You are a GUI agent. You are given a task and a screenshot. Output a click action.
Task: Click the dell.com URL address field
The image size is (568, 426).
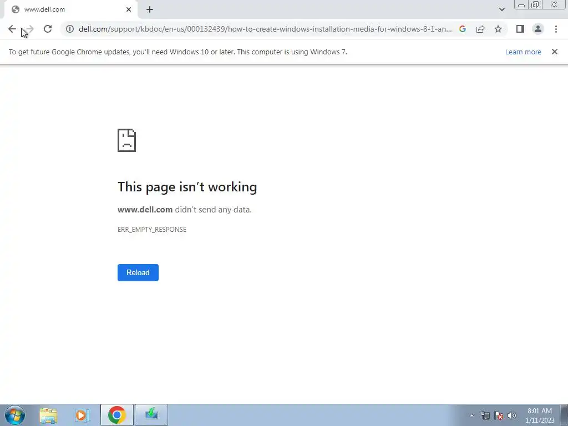pos(265,29)
